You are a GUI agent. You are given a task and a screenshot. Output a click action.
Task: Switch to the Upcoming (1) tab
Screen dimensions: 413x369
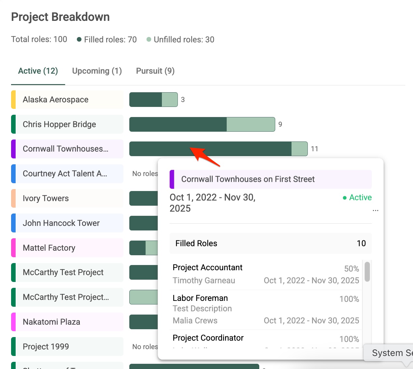pyautogui.click(x=97, y=71)
